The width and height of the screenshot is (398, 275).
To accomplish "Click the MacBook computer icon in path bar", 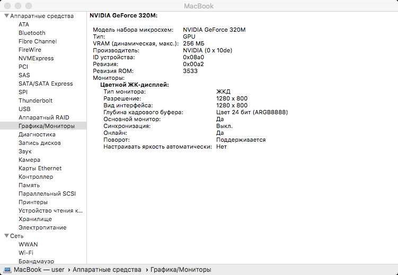I will coord(7,270).
